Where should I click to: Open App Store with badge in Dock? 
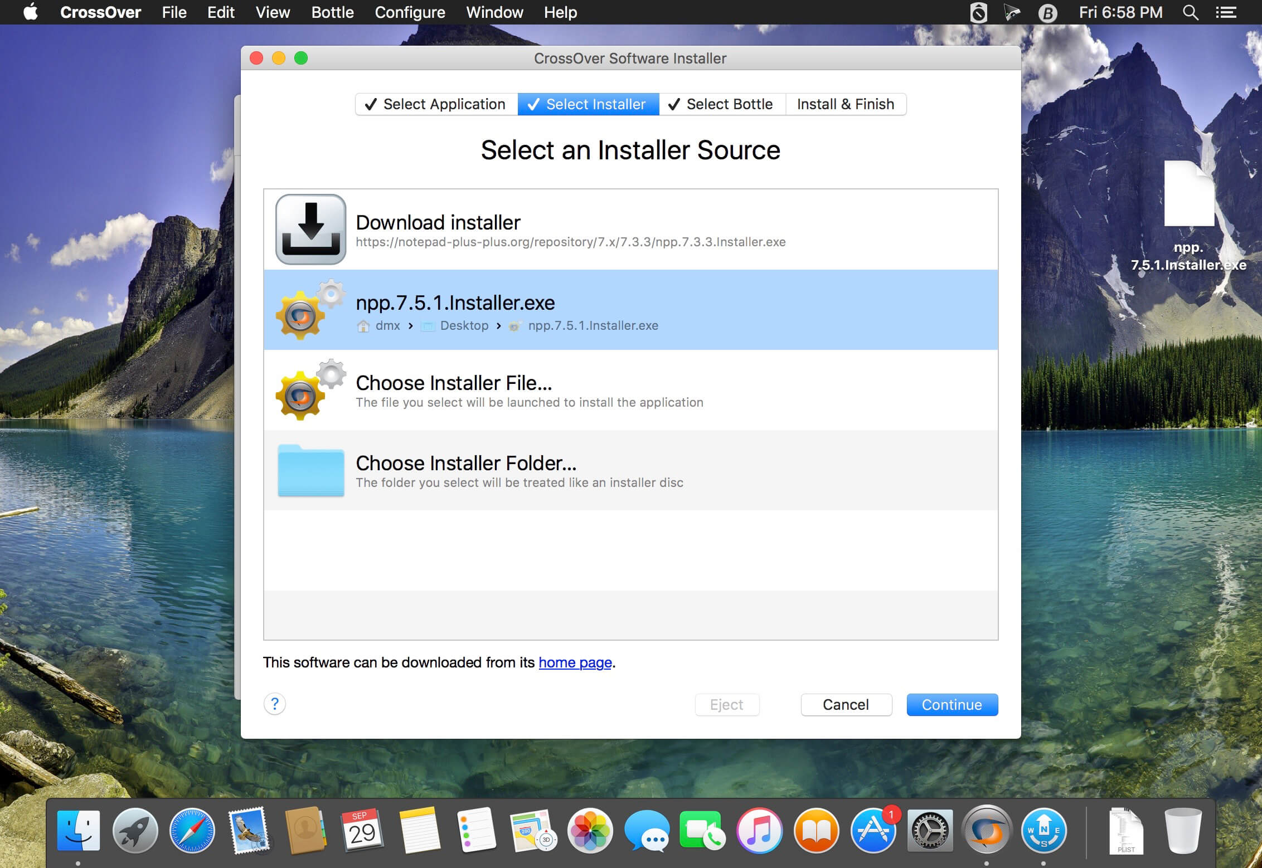coord(874,831)
